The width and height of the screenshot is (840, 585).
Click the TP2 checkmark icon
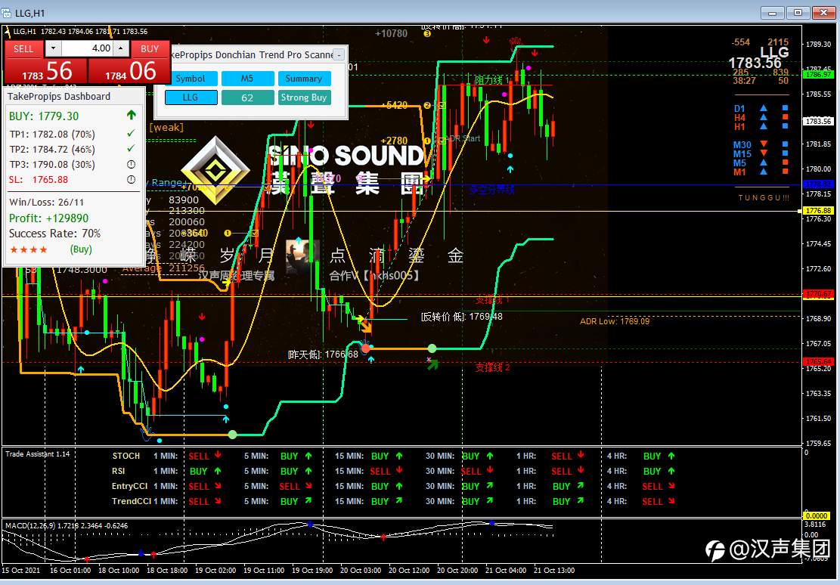(132, 148)
